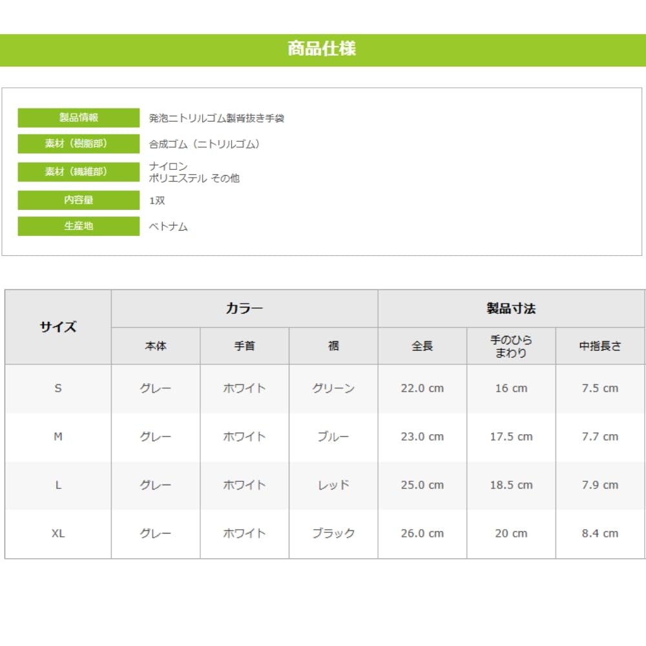Click the 18.5 cm palm circumference cell

pyautogui.click(x=511, y=485)
